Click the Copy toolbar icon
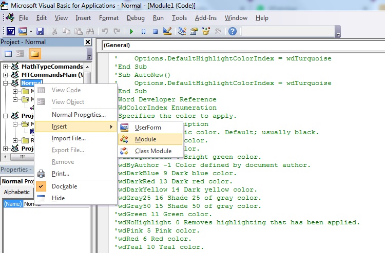 point(66,31)
